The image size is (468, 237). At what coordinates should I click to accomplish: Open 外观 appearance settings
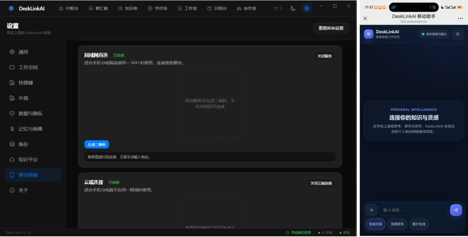click(33, 98)
